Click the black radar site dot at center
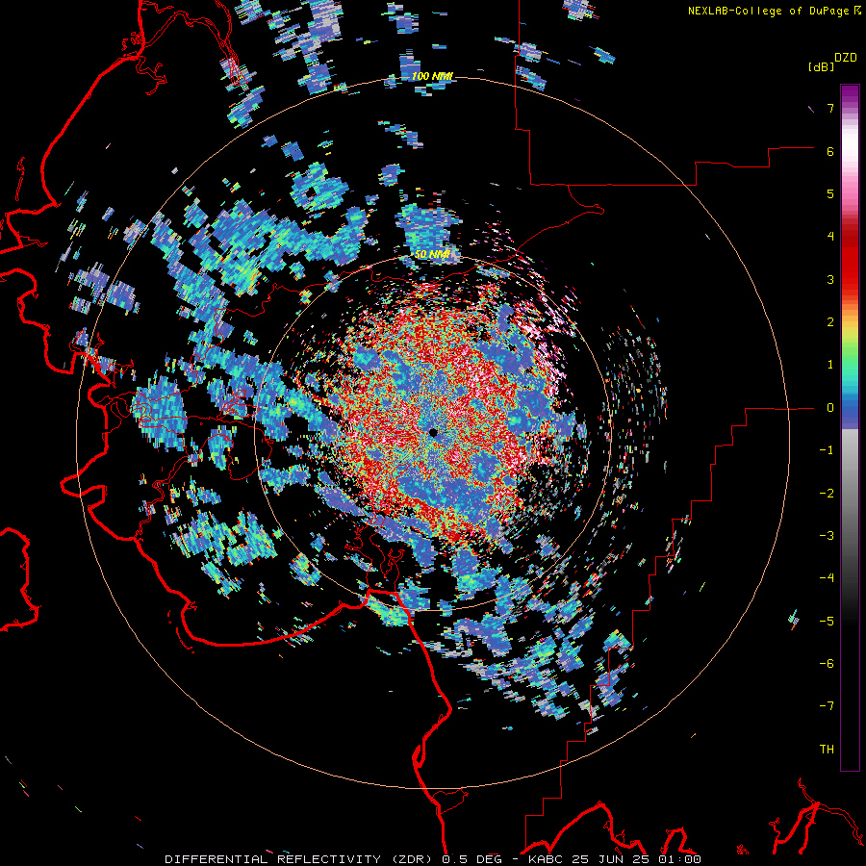 point(433,432)
